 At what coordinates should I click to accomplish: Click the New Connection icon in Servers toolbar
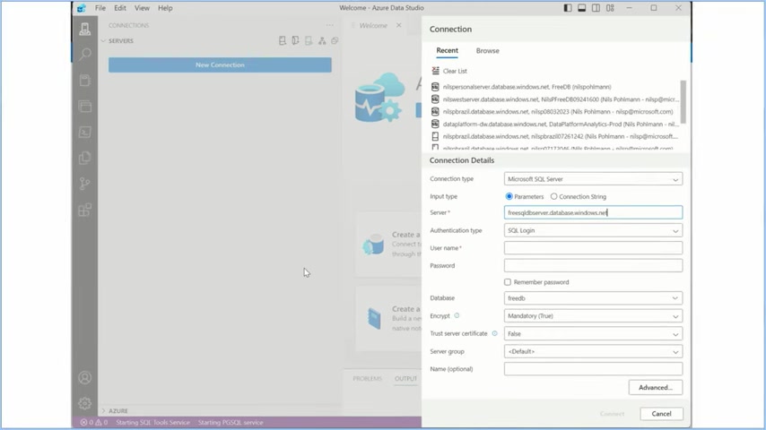tap(283, 41)
